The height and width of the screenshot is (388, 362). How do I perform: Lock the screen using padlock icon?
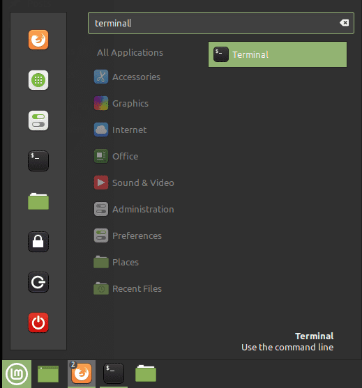click(x=38, y=242)
